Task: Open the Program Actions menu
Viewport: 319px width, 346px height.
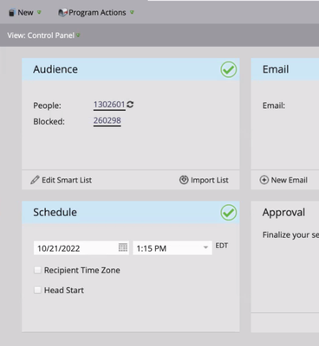Action: (x=96, y=13)
